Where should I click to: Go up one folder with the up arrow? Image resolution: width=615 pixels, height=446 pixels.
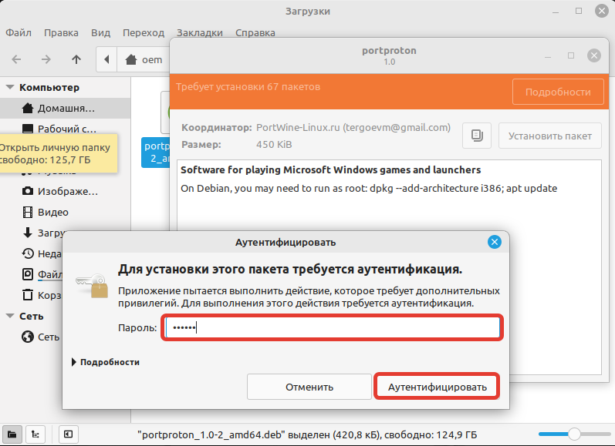pos(76,59)
